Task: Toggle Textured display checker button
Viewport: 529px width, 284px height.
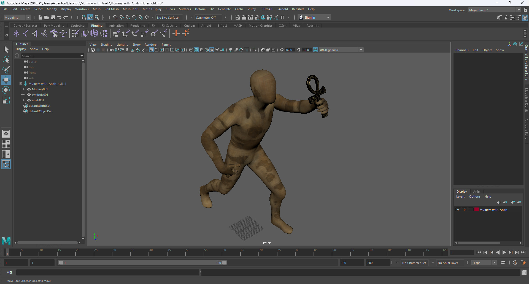Action: 212,50
